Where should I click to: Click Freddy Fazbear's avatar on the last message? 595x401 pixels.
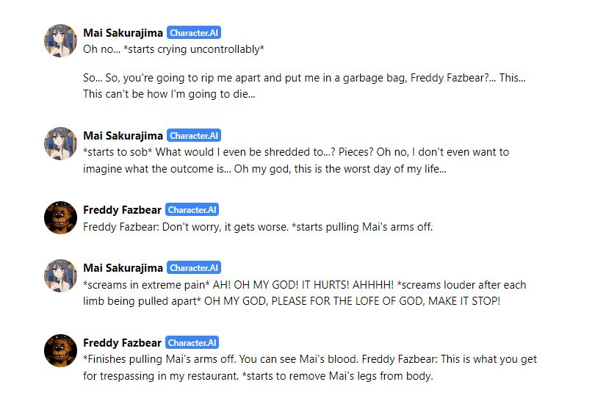click(x=61, y=350)
